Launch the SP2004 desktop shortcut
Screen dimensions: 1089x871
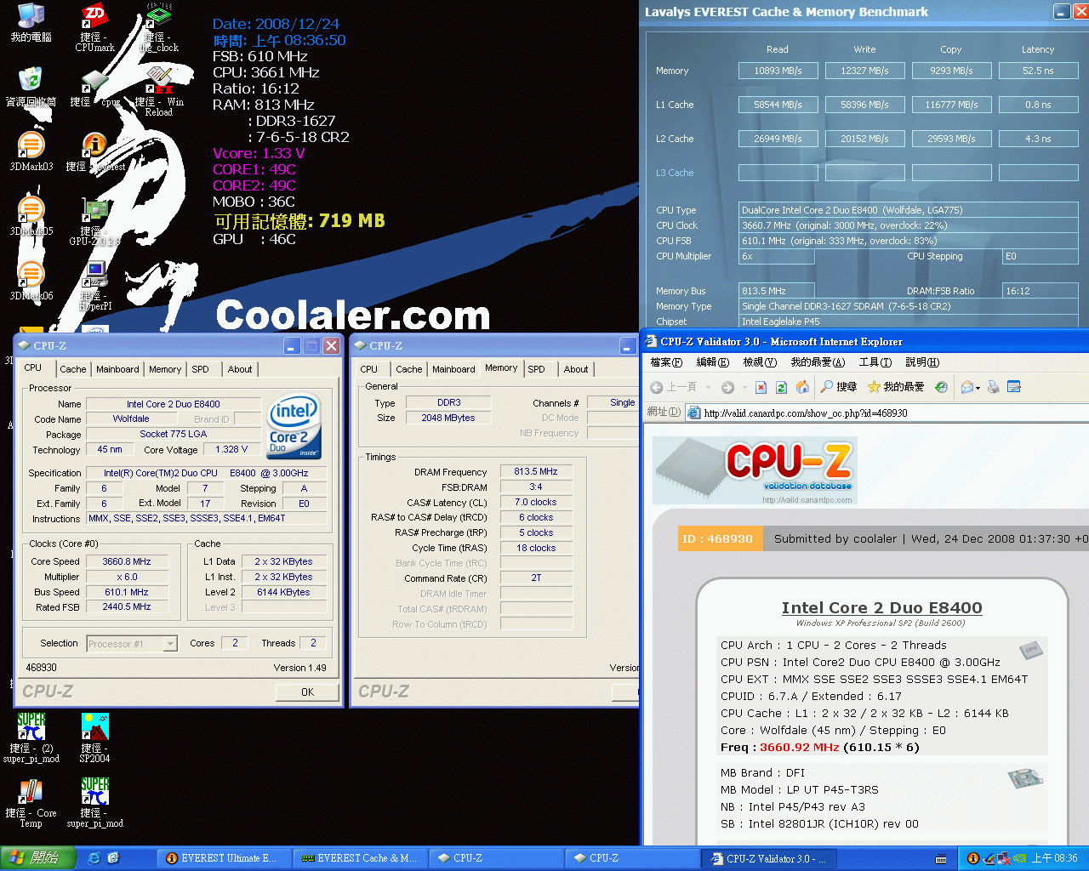[94, 737]
